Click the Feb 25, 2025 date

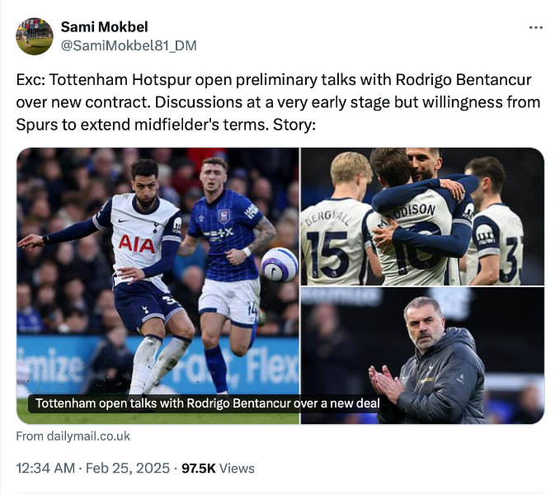click(x=127, y=468)
